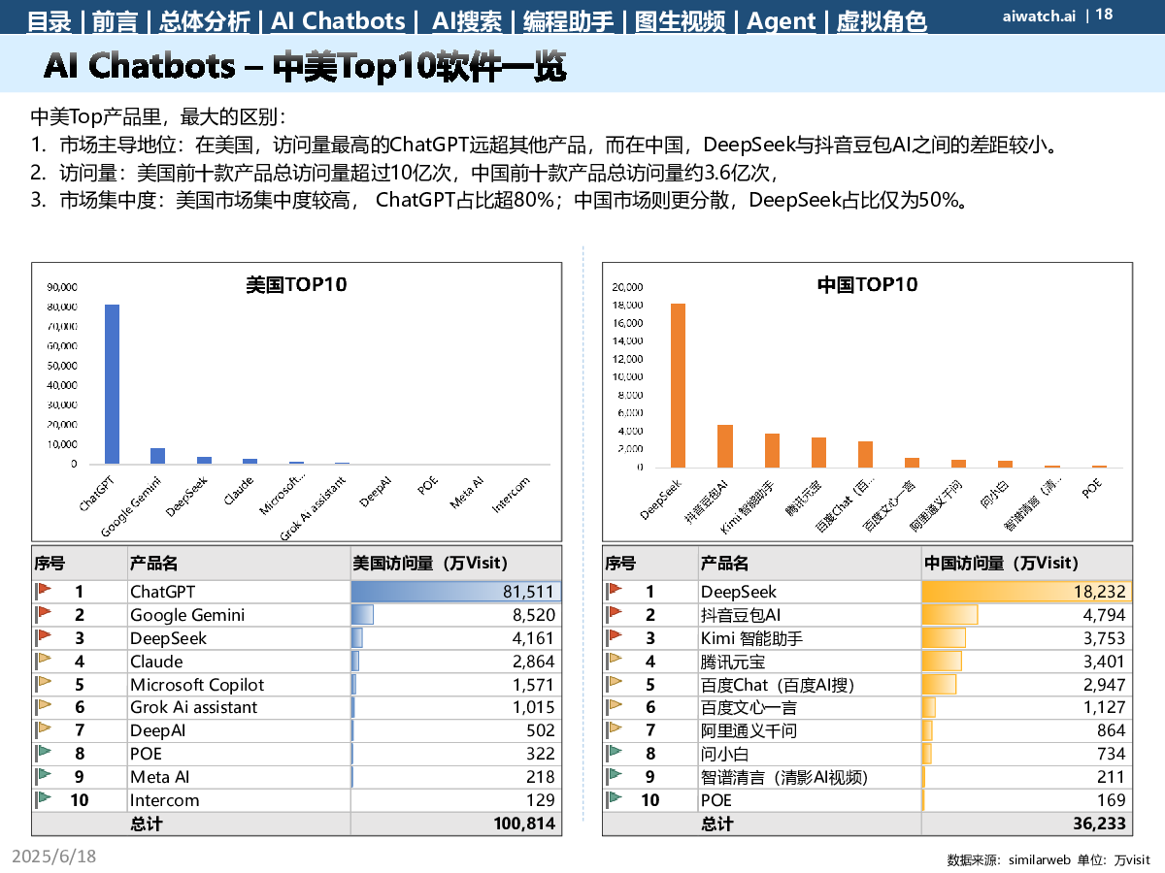
Task: Click the green flag in China table POE row
Action: [x=614, y=800]
